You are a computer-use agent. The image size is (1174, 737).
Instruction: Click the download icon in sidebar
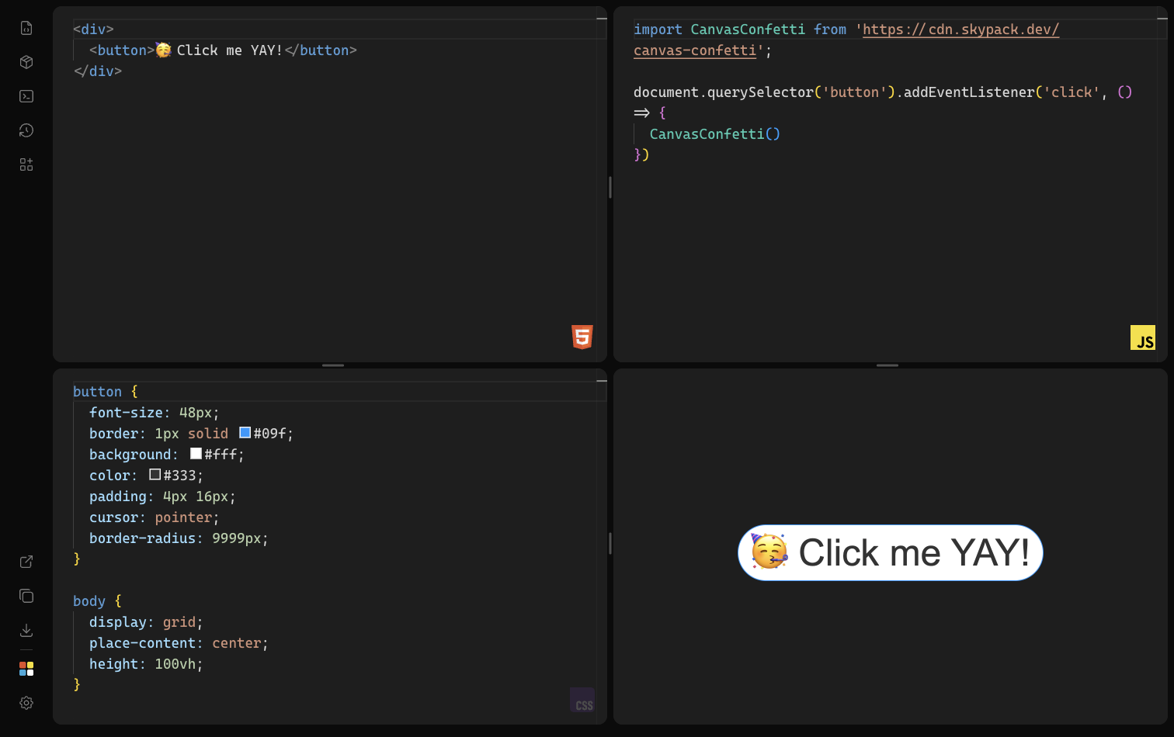26,630
